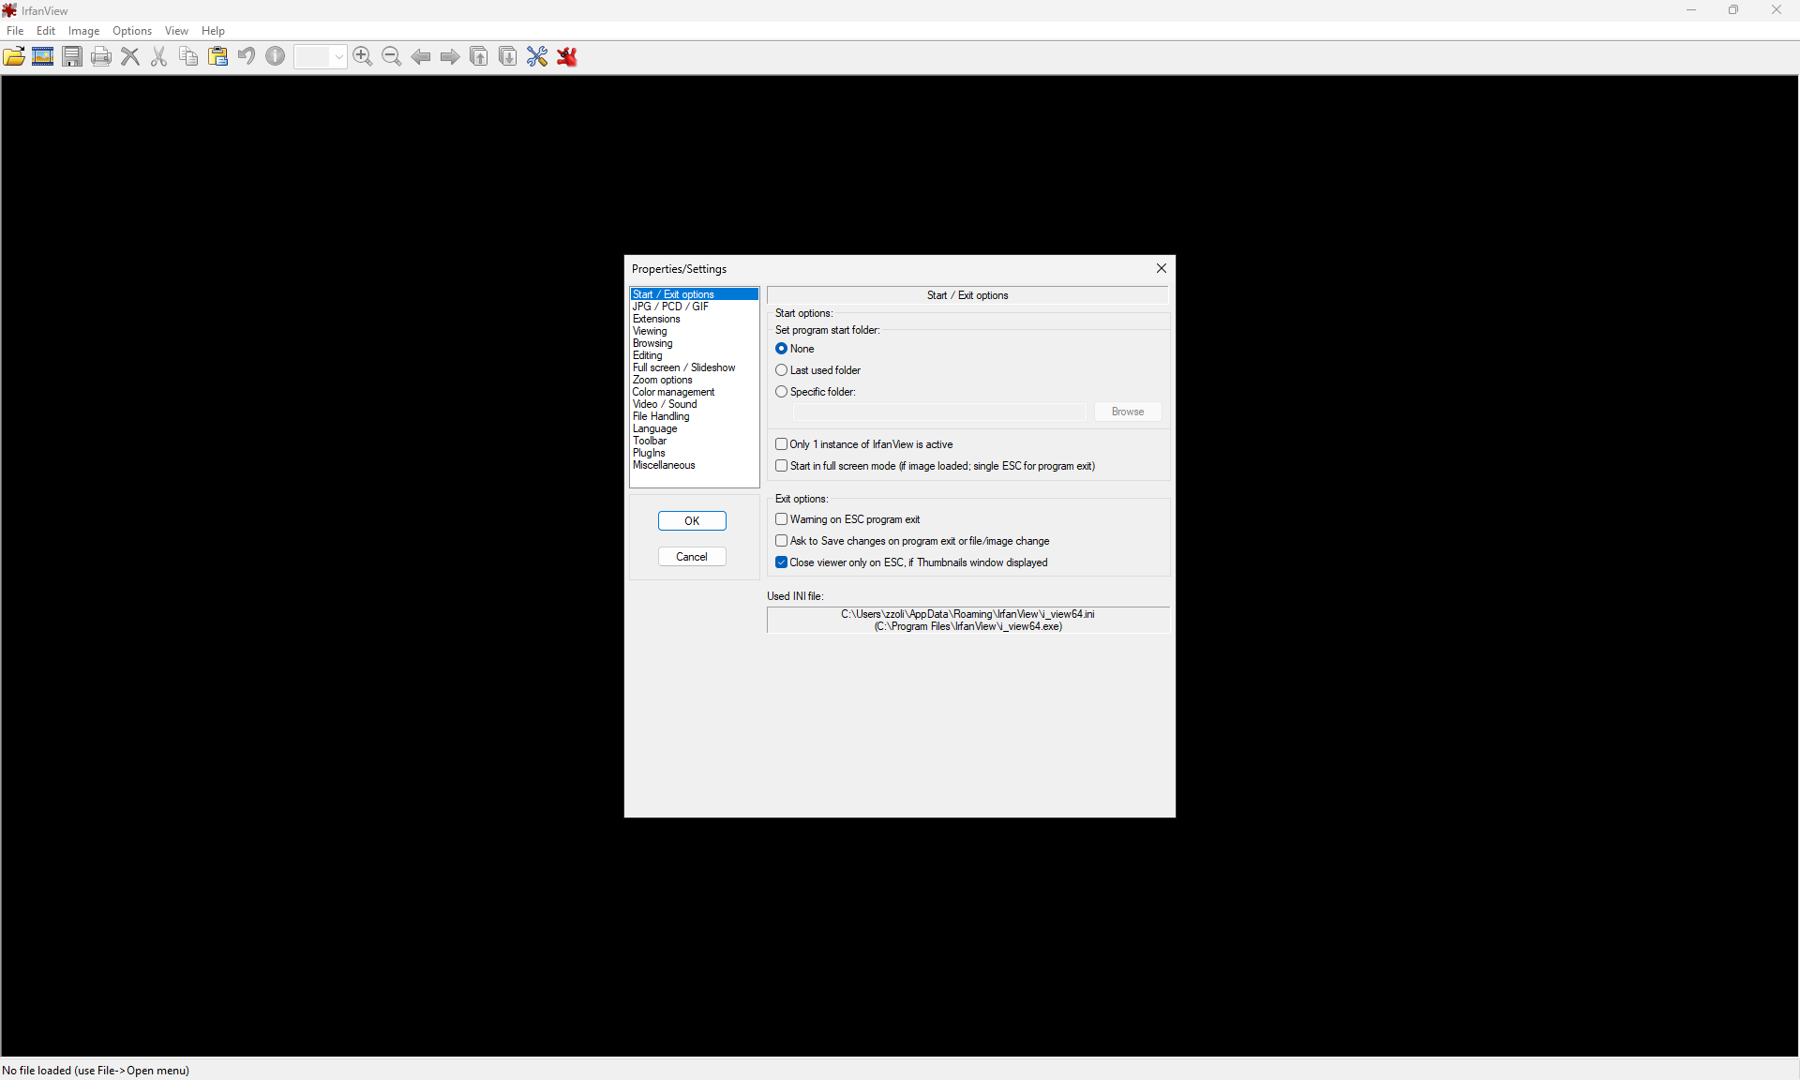Select the Browsing settings category
Screen dimensions: 1800x1080
[694, 343]
